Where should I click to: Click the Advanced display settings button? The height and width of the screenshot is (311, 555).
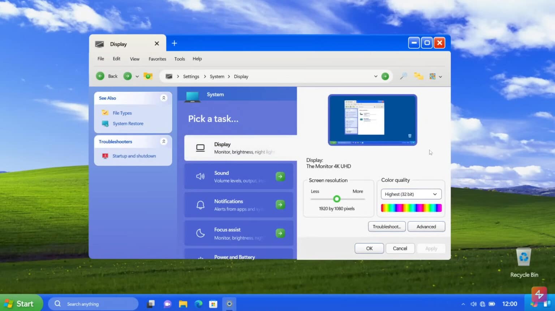click(x=426, y=226)
